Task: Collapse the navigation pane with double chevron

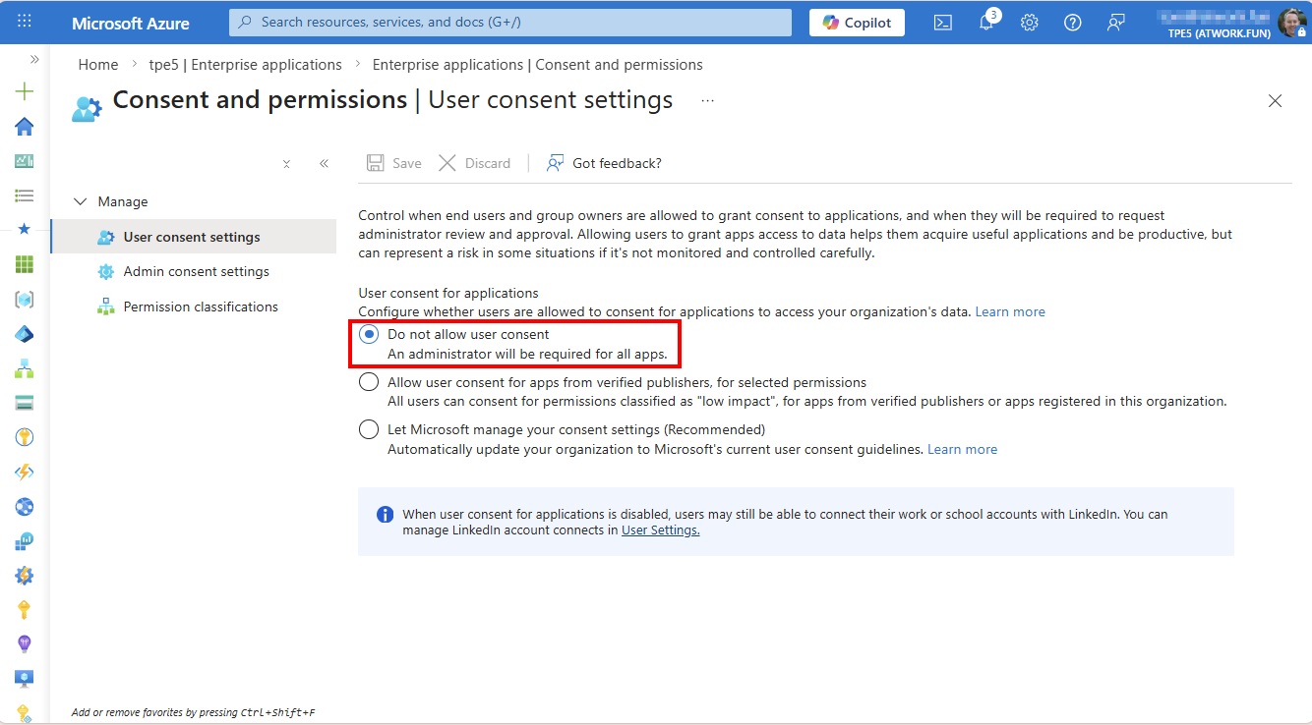Action: click(324, 164)
